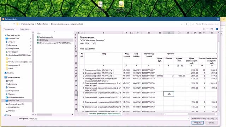Viewport: 226px width, 127px height.
Task: Click the Товар column header in preview
Action: coord(103,54)
